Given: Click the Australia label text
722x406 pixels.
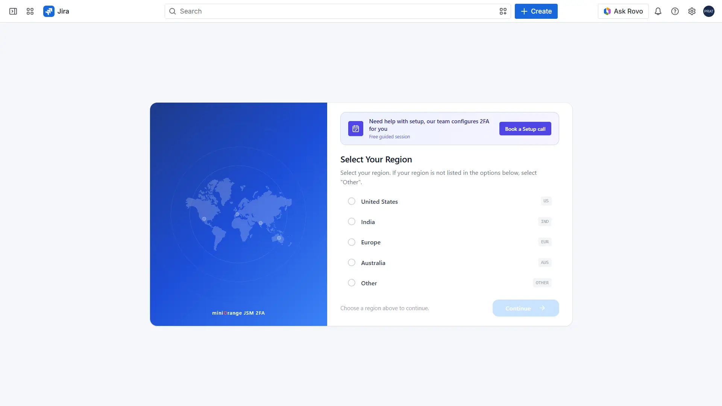Looking at the screenshot, I should (373, 263).
